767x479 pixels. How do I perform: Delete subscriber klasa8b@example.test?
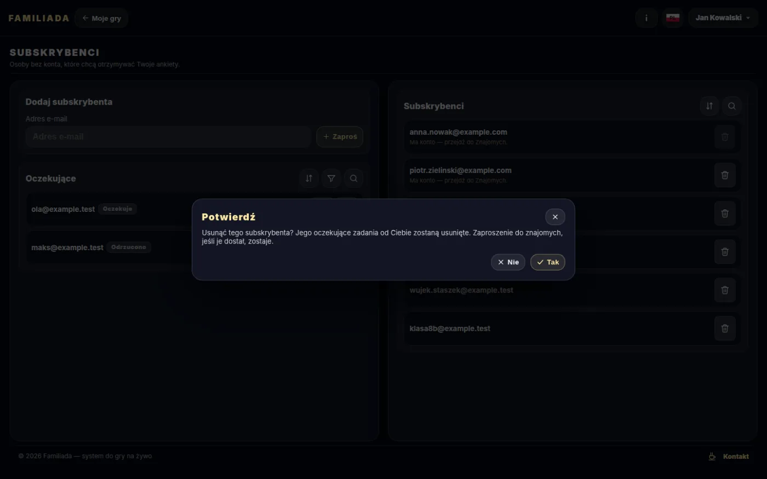pos(725,328)
